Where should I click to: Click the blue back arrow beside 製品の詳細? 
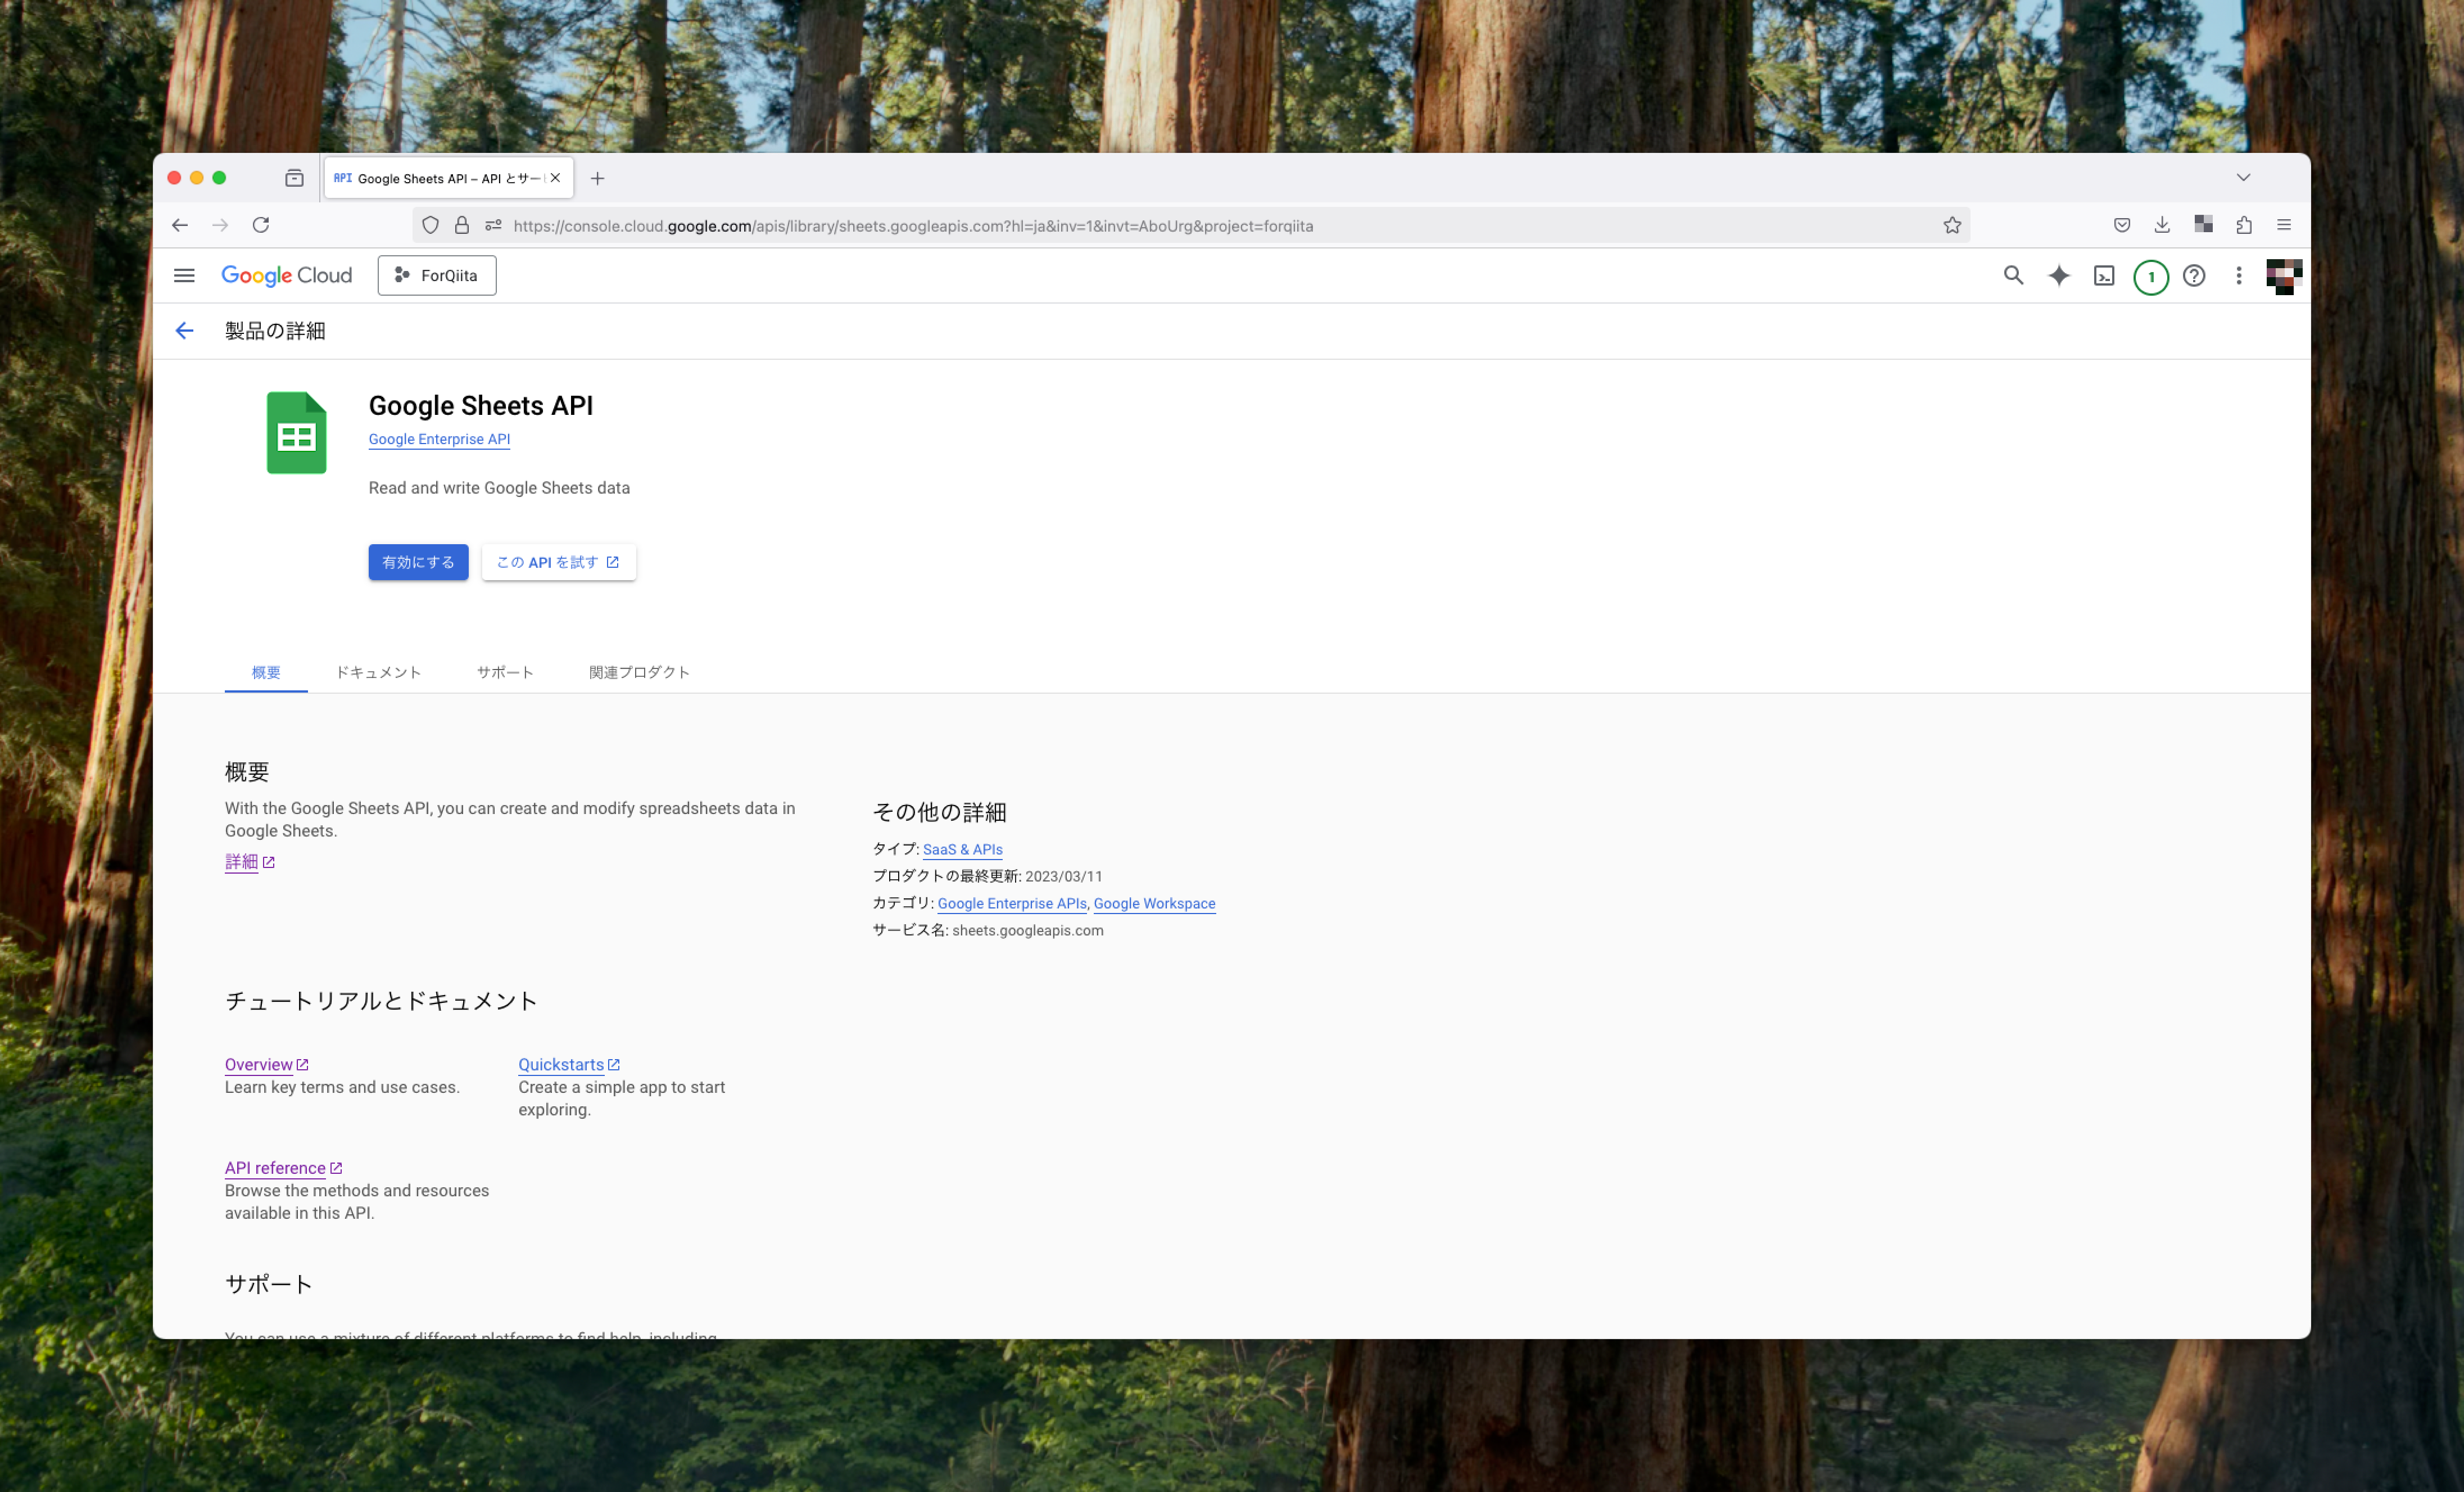[184, 331]
